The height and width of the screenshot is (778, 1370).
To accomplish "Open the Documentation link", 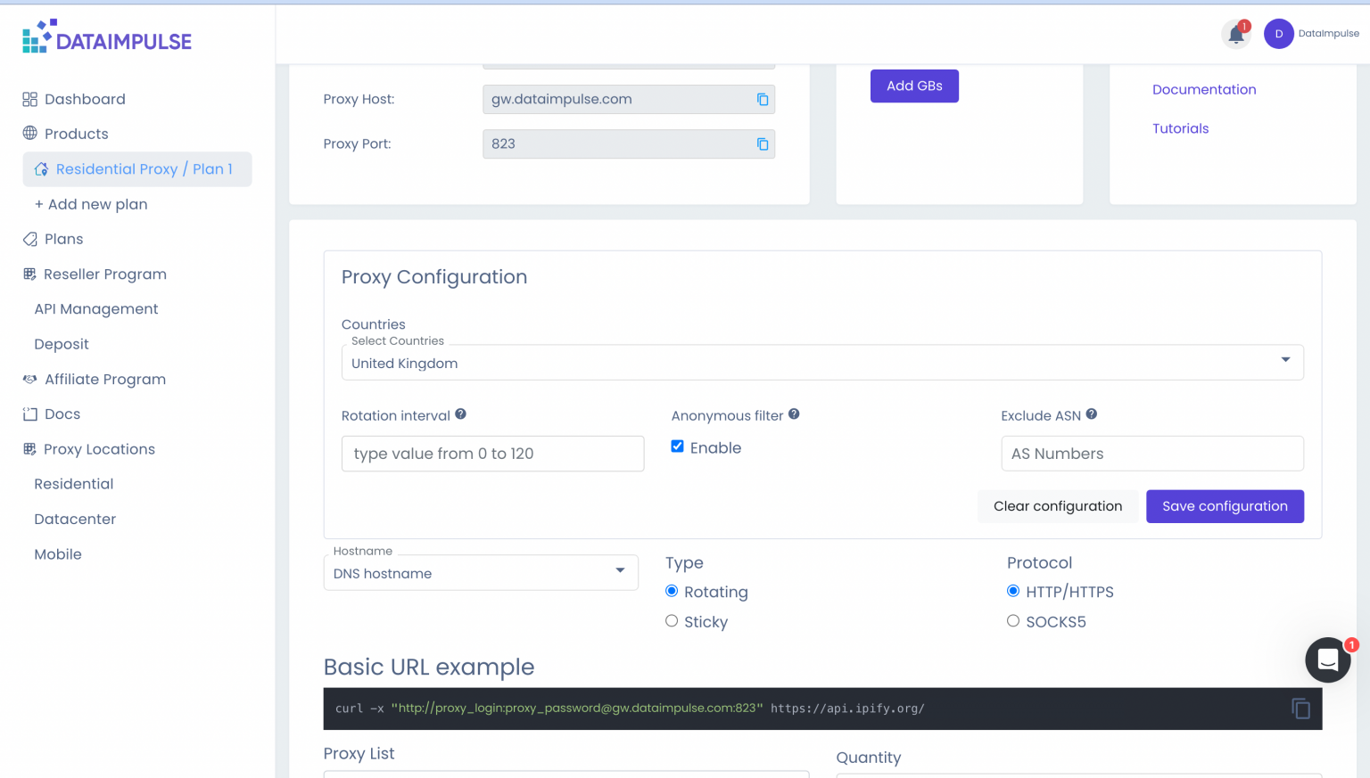I will pos(1204,89).
